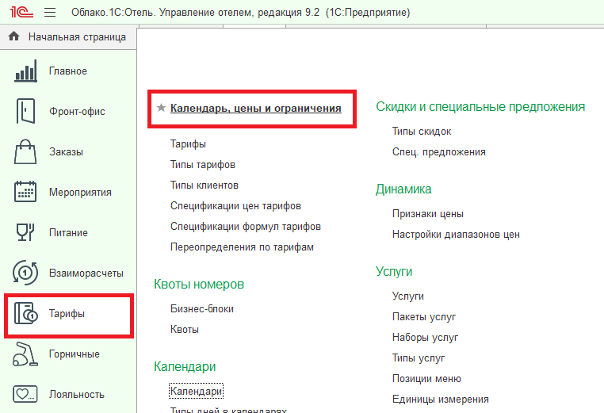Open Спецификации формул тарифов
Image resolution: width=604 pixels, height=413 pixels.
246,227
